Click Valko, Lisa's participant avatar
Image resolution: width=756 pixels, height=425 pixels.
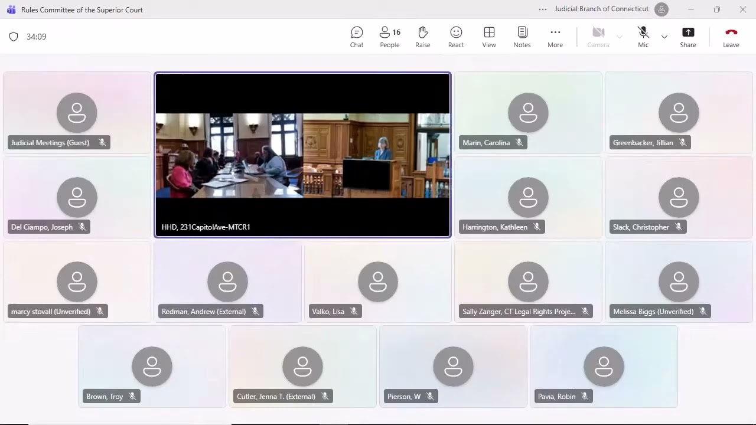378,282
